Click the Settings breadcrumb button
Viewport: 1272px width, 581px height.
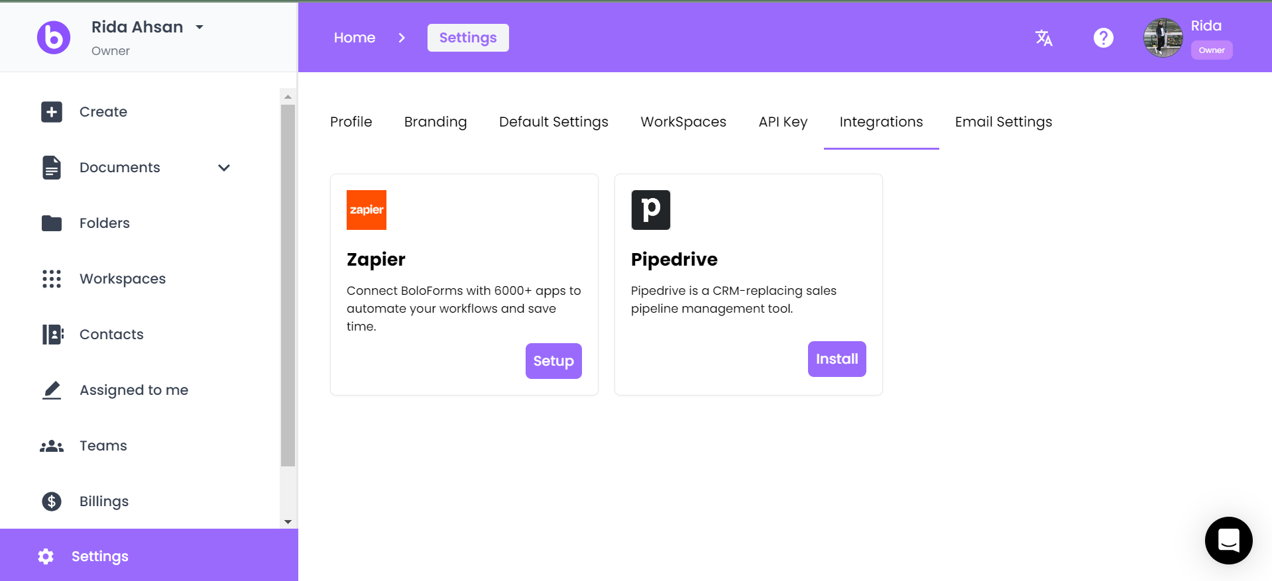pos(468,38)
